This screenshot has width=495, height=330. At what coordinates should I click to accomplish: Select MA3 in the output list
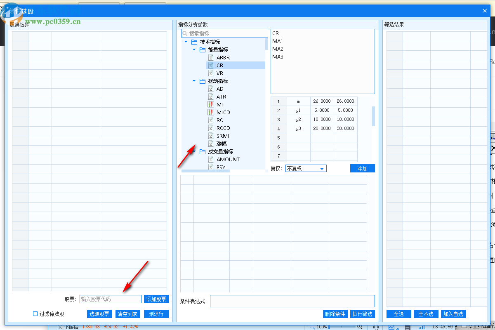point(278,57)
